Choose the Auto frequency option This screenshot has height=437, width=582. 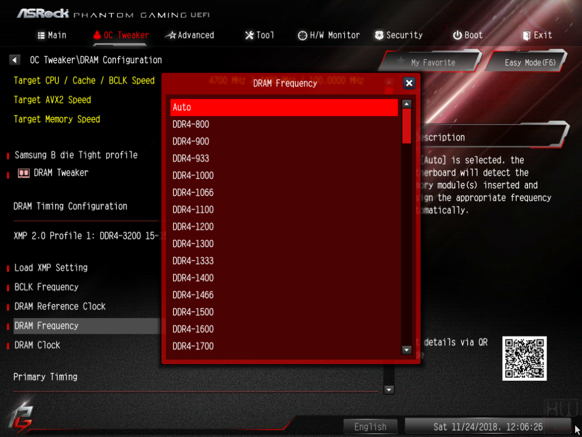pyautogui.click(x=284, y=107)
